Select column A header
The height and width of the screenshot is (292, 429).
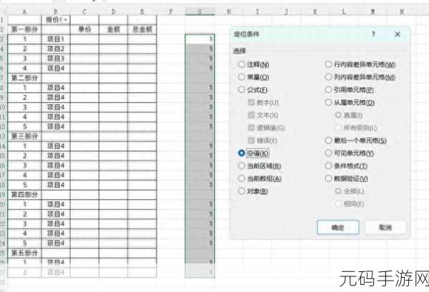pyautogui.click(x=24, y=11)
